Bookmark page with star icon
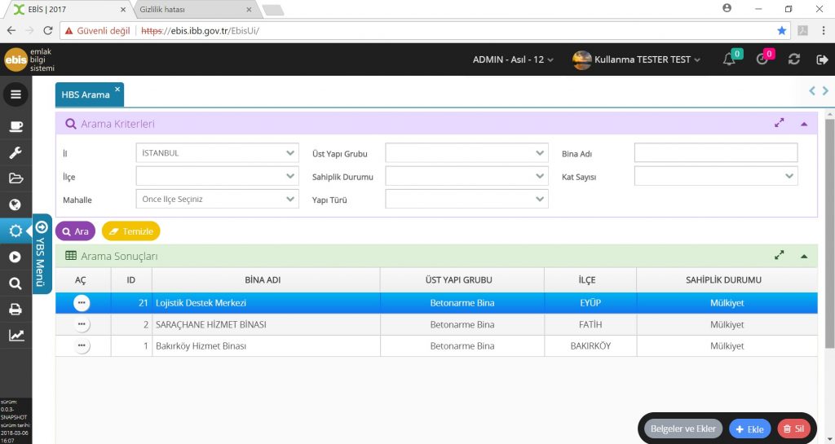Viewport: 835px width, 444px height. click(x=781, y=31)
